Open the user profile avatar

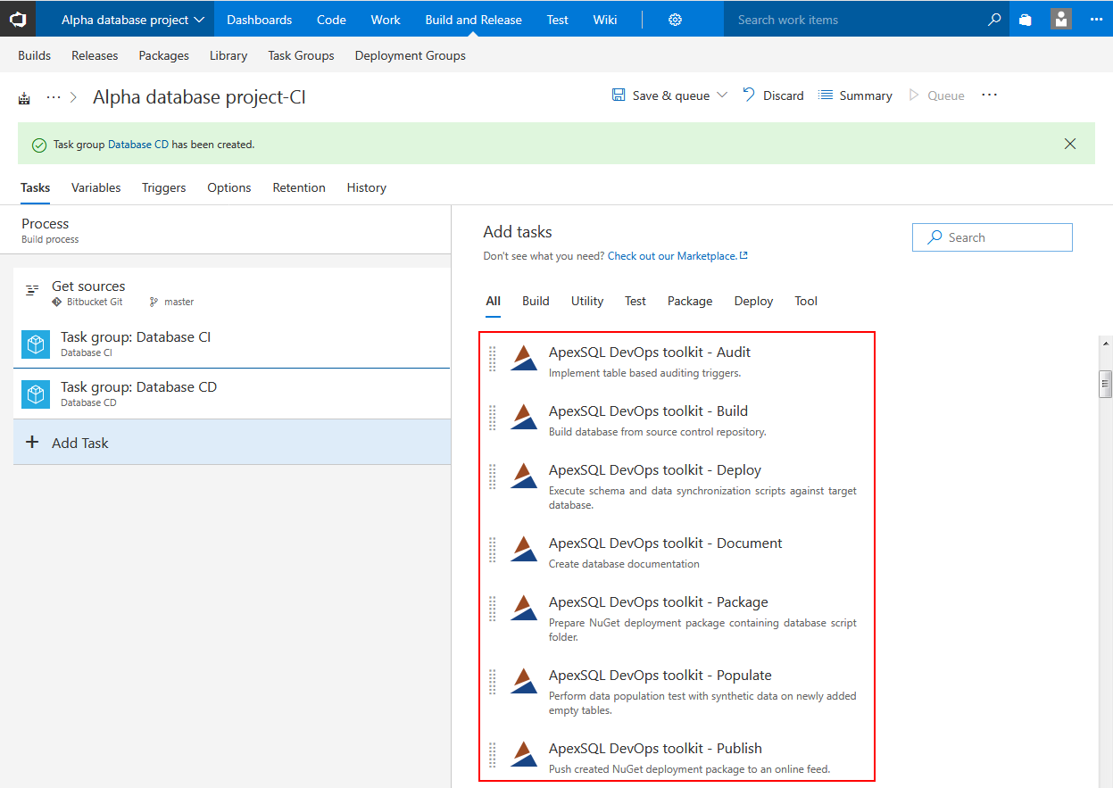point(1061,19)
